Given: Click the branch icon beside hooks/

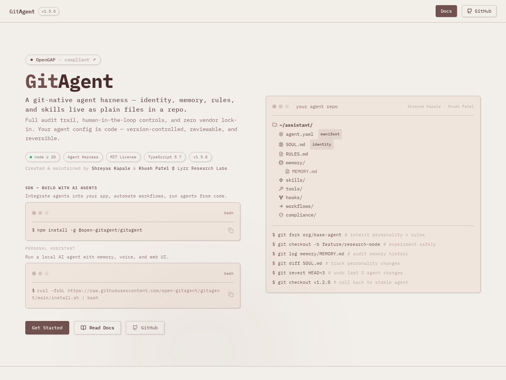Looking at the screenshot, I should point(281,198).
